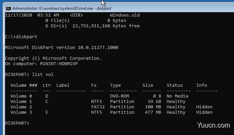Click '59 GB' size of Volume 1
234x135 pixels.
[155, 101]
